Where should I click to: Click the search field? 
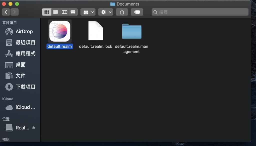(x=200, y=12)
